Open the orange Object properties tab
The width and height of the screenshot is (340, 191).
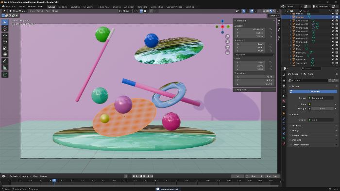pyautogui.click(x=284, y=113)
